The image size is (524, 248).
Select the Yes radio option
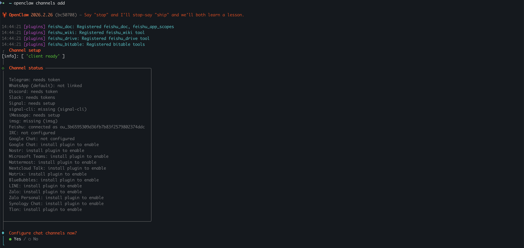15,239
